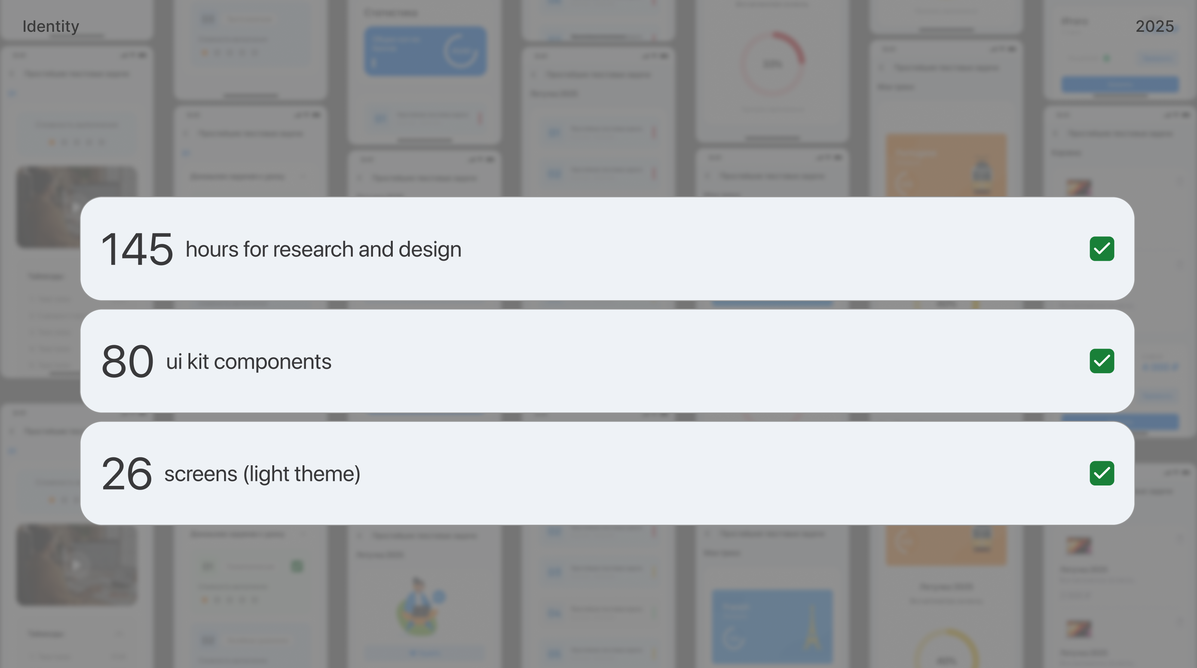This screenshot has height=668, width=1197.
Task: Click the Identity label in the header
Action: pos(50,27)
